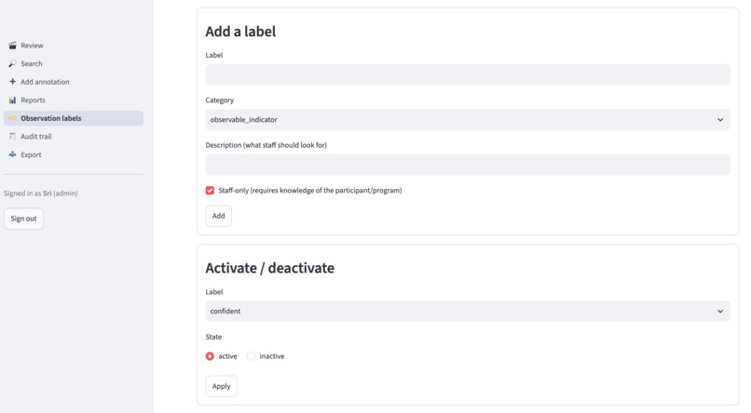Click the plus icon beside Add annotation

point(12,82)
